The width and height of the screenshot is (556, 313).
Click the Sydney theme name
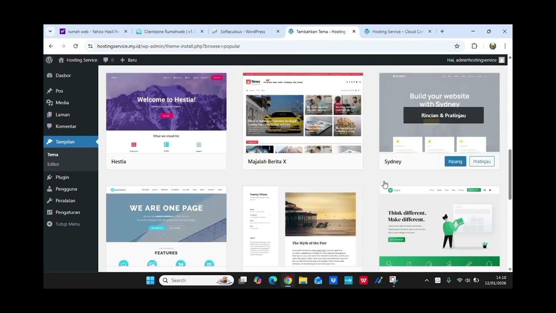393,161
